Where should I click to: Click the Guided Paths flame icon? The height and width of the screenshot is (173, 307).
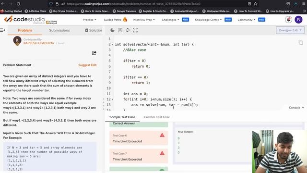click(125, 19)
